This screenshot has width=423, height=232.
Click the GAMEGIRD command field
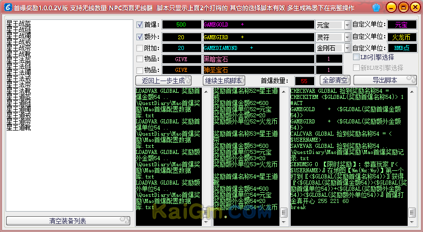click(258, 37)
